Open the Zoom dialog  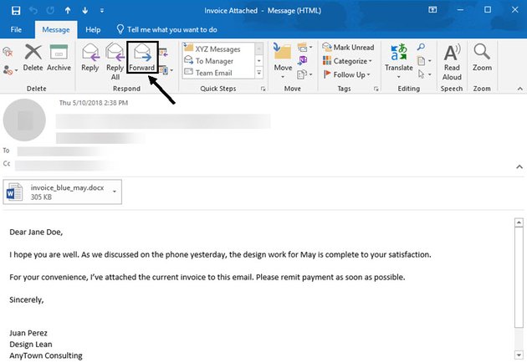pyautogui.click(x=482, y=58)
